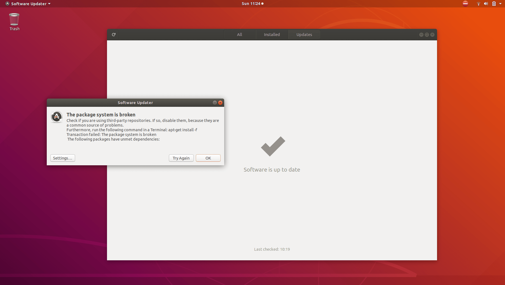Switch to the Installed tab
The image size is (505, 285).
click(272, 35)
